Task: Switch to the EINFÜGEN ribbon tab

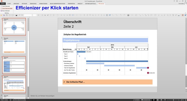Action: click(x=16, y=4)
